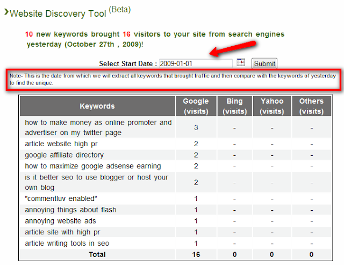344x265 pixels.
Task: Click the Google (visits) column header
Action: (196, 106)
